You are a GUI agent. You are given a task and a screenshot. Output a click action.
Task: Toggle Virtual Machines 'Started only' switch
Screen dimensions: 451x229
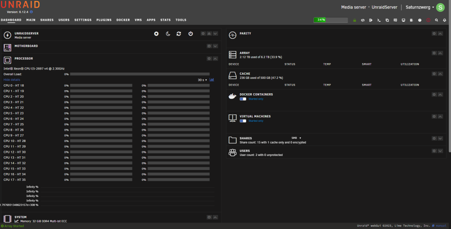pyautogui.click(x=243, y=121)
